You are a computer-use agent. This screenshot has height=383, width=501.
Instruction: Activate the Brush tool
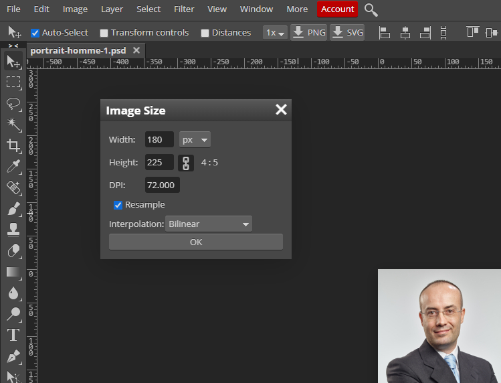coord(13,209)
